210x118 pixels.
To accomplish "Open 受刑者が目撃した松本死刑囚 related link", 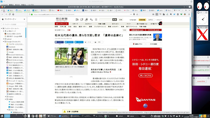I will pyautogui.click(x=106, y=71).
